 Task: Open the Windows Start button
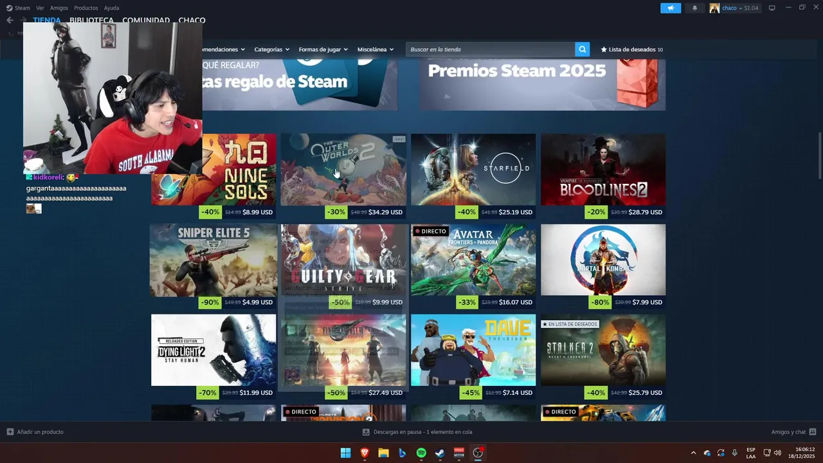[345, 453]
